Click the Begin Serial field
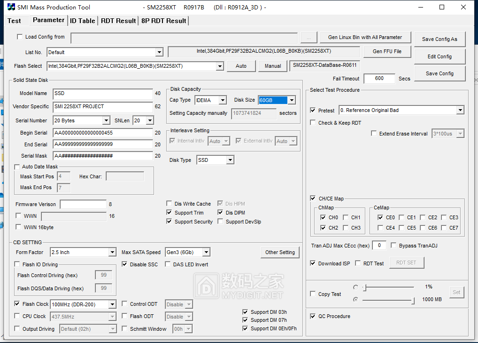The image size is (478, 343). pos(103,133)
